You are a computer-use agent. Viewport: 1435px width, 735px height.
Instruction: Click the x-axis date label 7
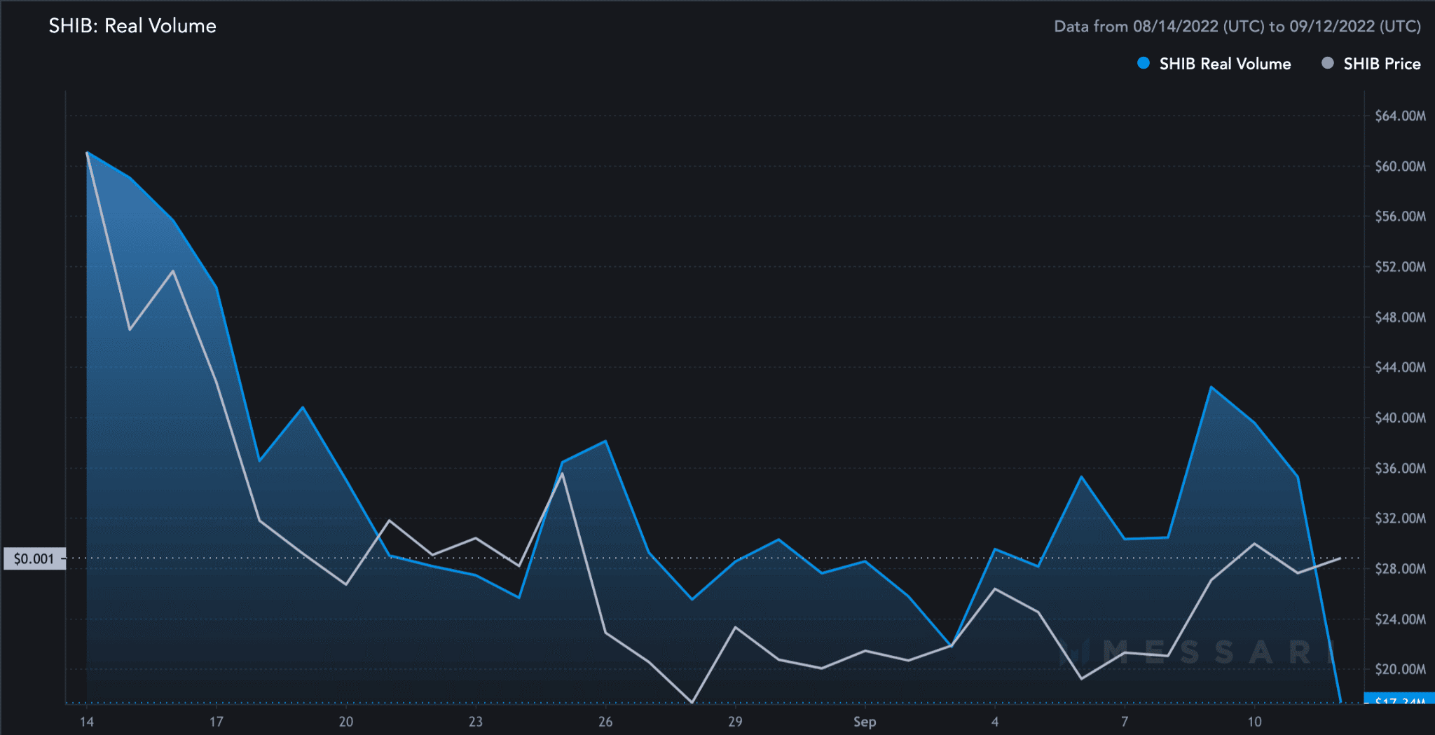(x=1125, y=722)
